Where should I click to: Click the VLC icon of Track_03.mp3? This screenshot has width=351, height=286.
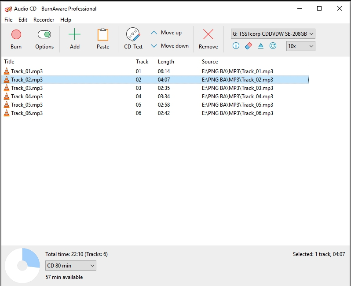tap(7, 88)
